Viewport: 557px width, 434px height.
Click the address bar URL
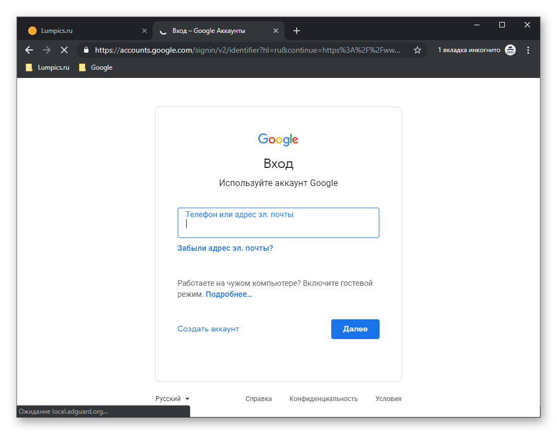[x=247, y=50]
